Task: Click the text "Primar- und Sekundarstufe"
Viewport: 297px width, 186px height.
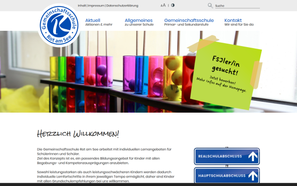Action: pyautogui.click(x=186, y=24)
